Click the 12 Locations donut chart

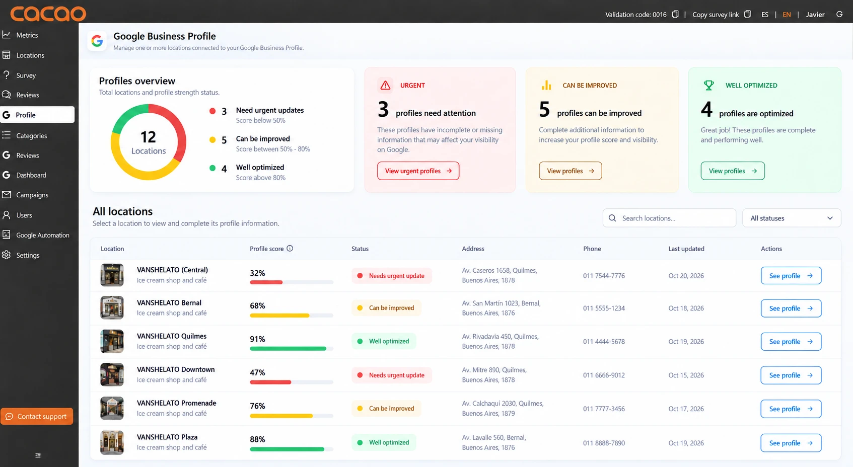coord(149,142)
